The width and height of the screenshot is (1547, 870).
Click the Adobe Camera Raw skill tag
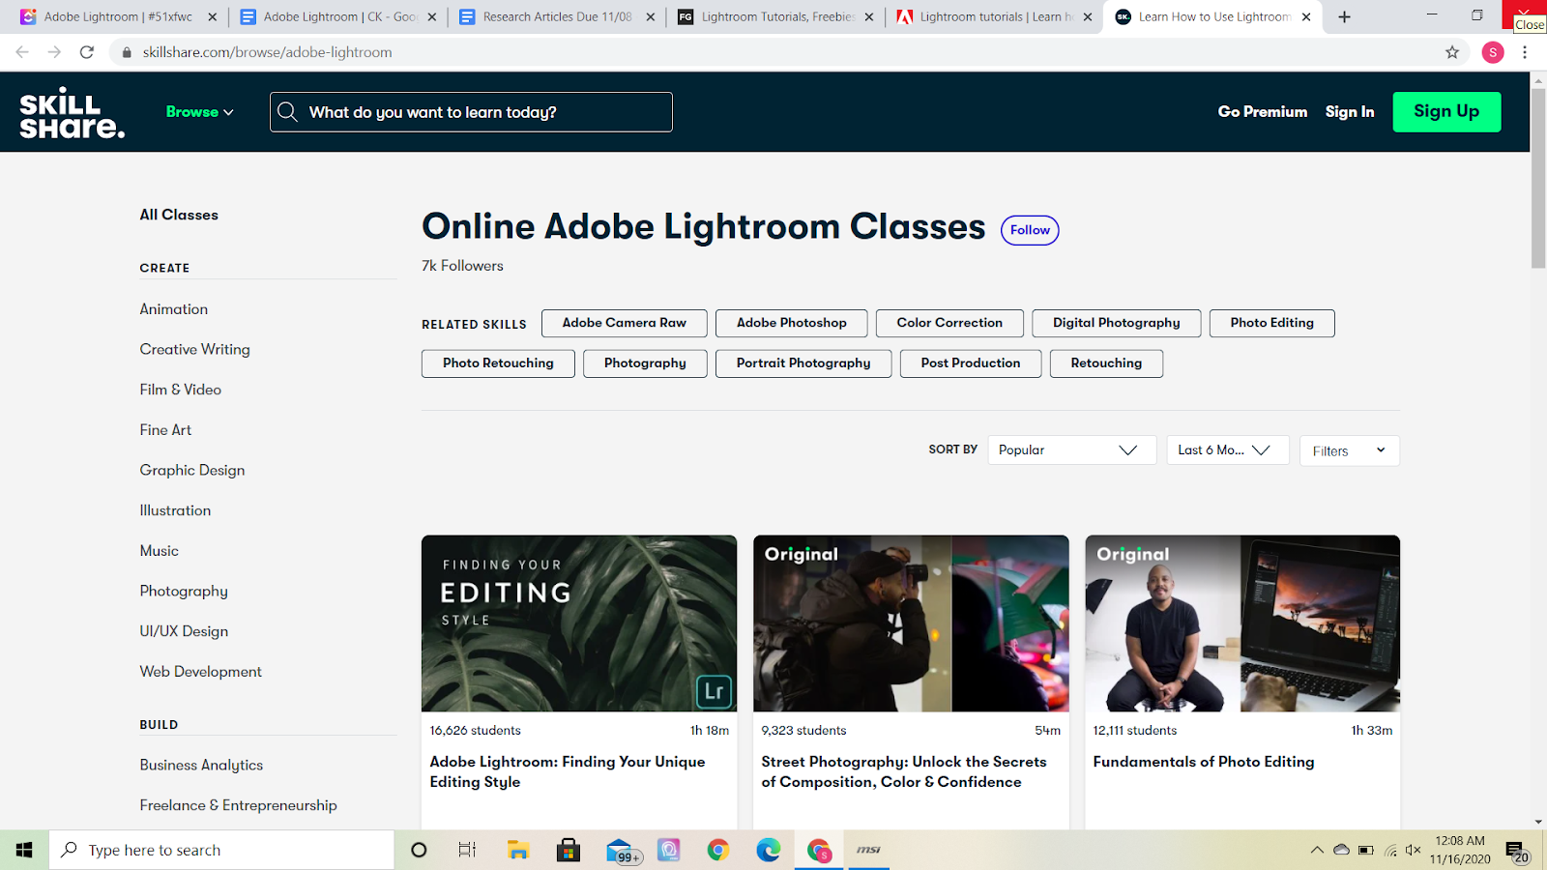pyautogui.click(x=625, y=323)
